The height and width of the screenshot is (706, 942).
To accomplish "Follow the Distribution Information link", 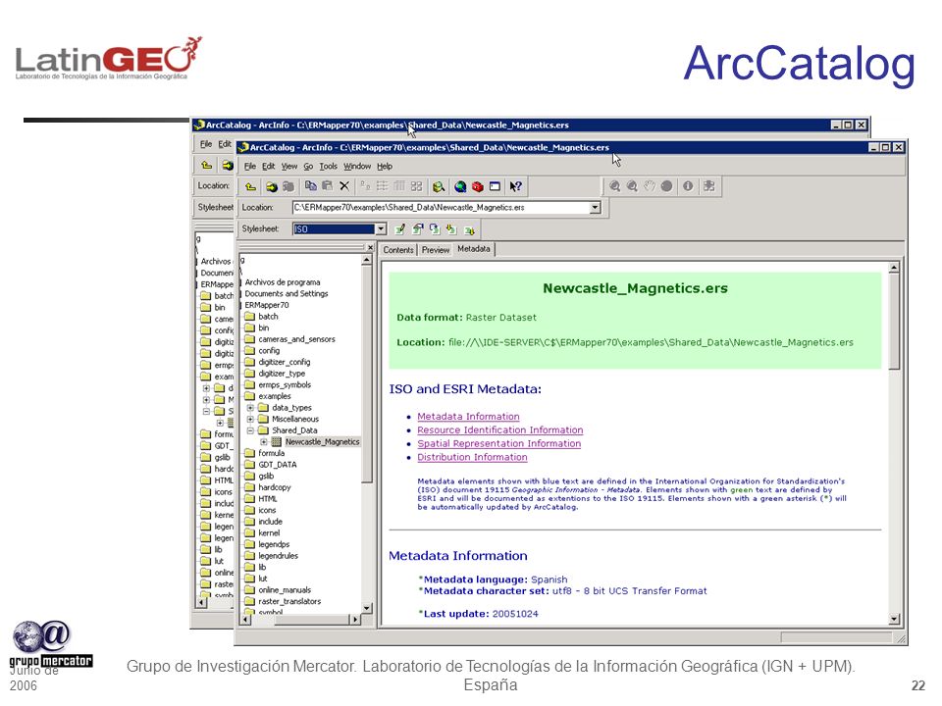I will (x=472, y=457).
